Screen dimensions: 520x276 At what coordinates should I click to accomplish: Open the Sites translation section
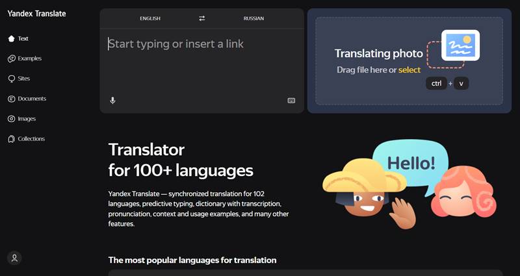[x=24, y=79]
